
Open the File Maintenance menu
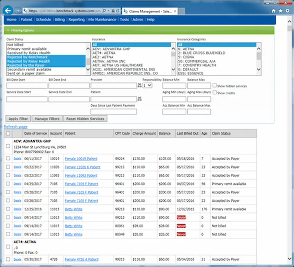pos(102,20)
